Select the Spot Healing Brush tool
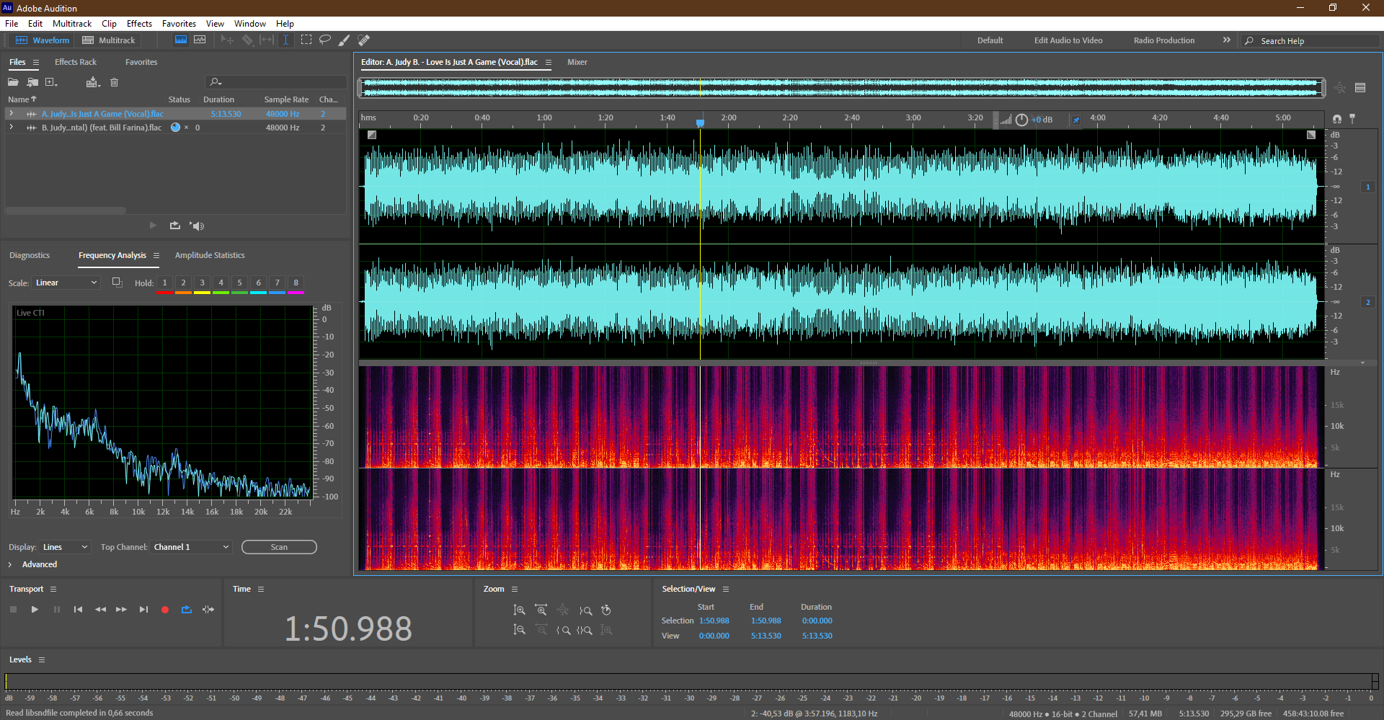The image size is (1384, 720). [x=364, y=40]
